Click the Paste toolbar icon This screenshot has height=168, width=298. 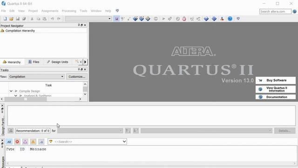tap(45, 19)
